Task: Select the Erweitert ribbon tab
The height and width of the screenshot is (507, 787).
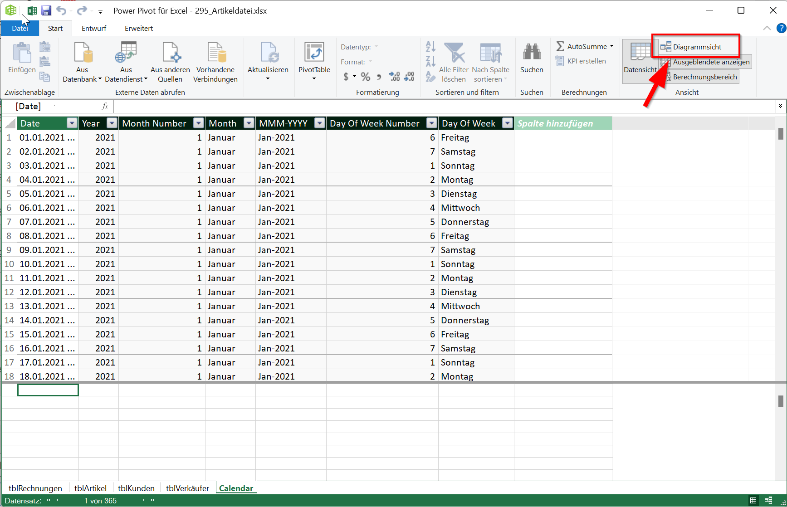Action: [139, 28]
